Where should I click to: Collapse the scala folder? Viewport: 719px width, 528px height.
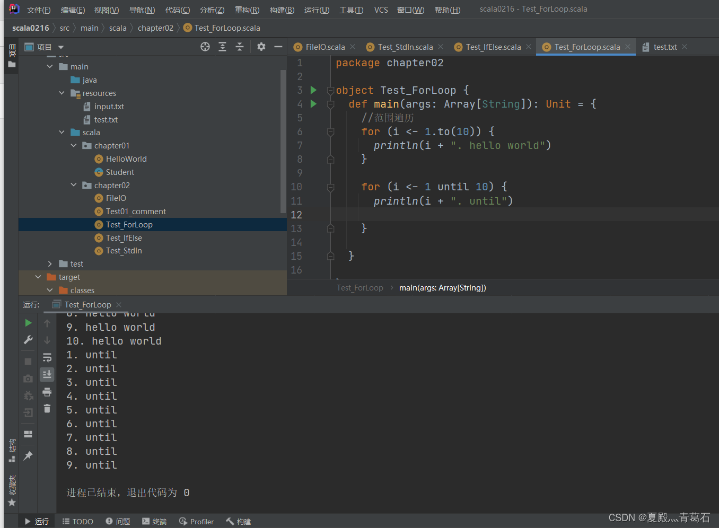62,132
